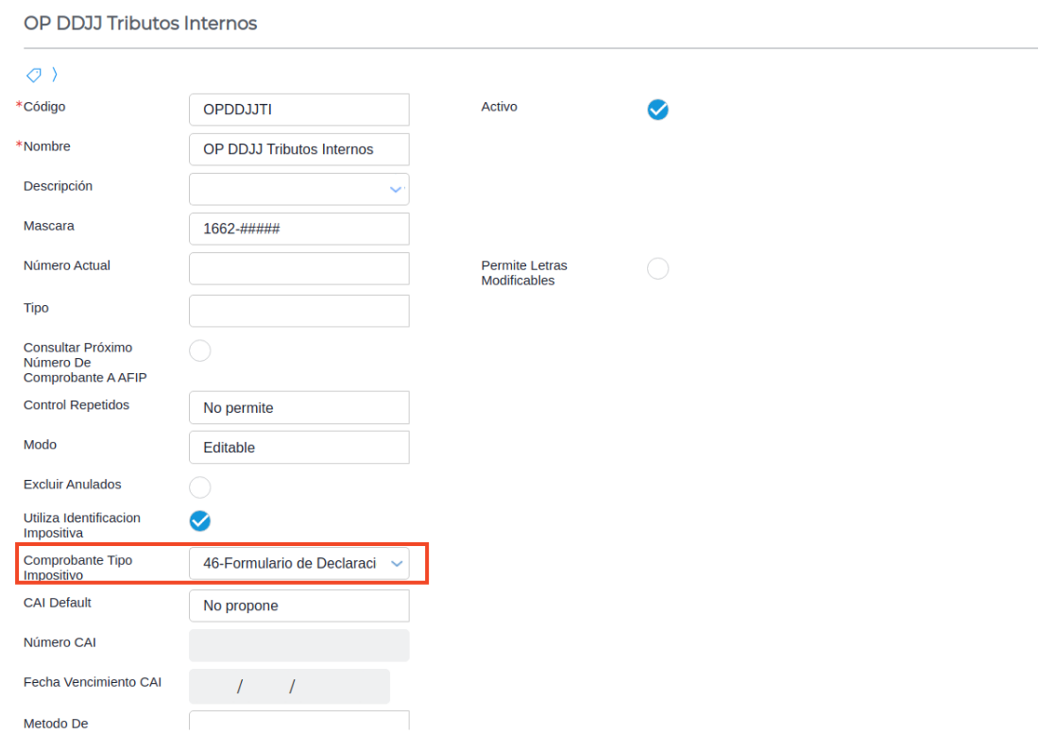Expand the Comprobante Tipo Impositivo dropdown
This screenshot has height=734, width=1039.
tap(397, 564)
